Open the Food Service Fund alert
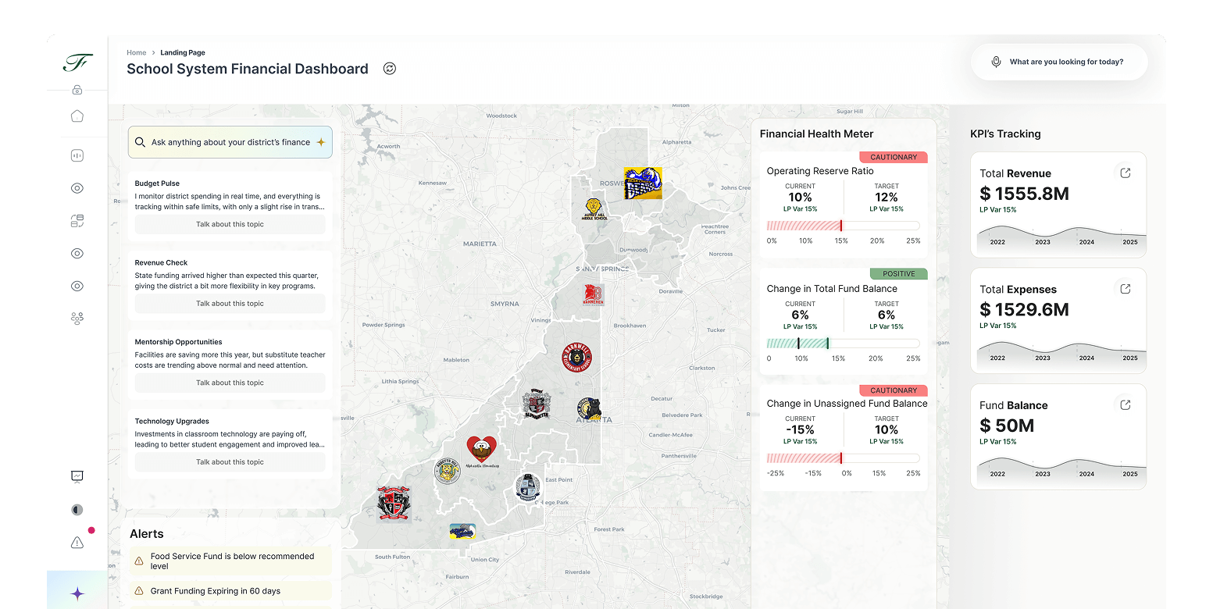 232,561
